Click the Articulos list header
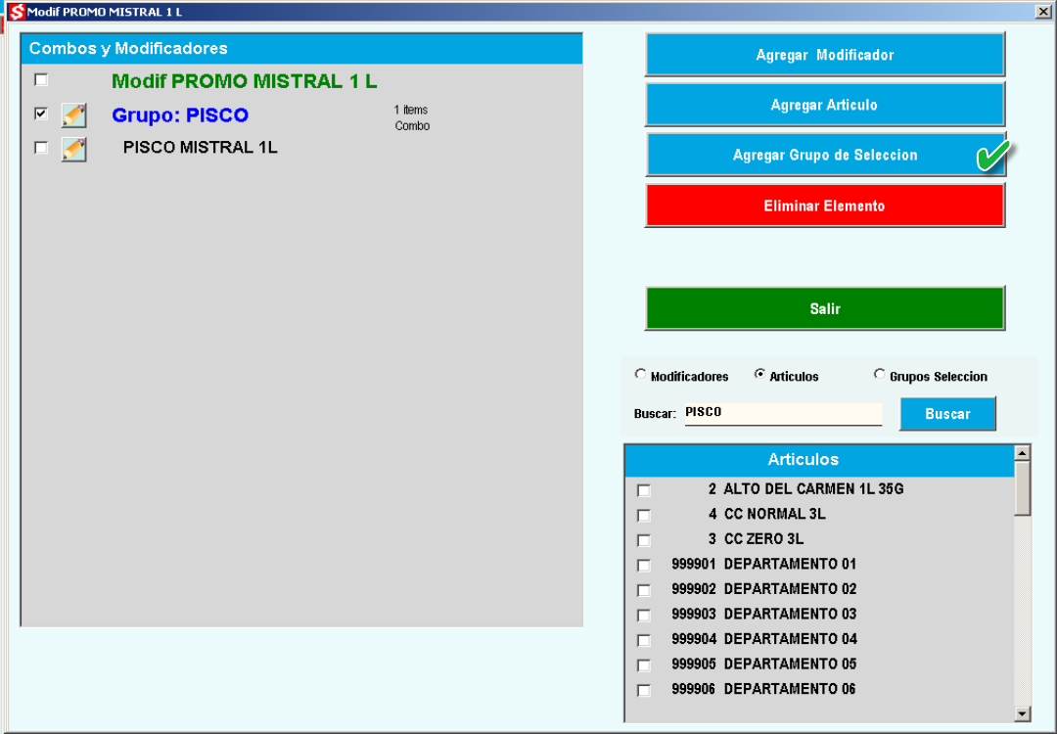Image resolution: width=1057 pixels, height=734 pixels. click(820, 460)
